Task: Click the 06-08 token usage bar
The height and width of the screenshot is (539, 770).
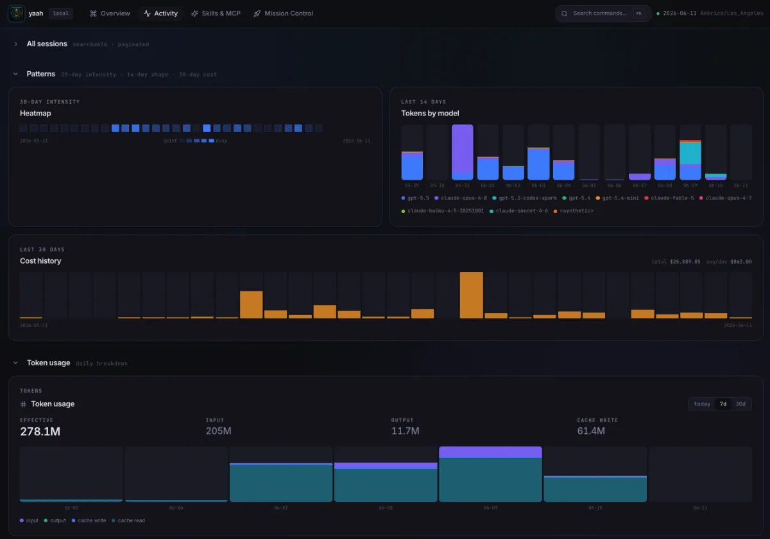Action: tap(386, 482)
